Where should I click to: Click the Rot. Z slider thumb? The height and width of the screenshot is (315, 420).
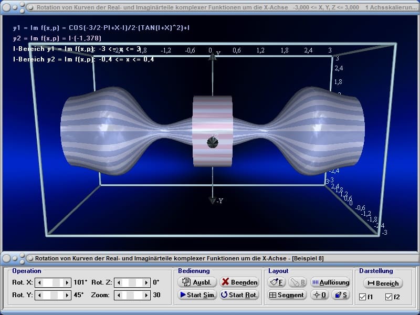(x=132, y=282)
